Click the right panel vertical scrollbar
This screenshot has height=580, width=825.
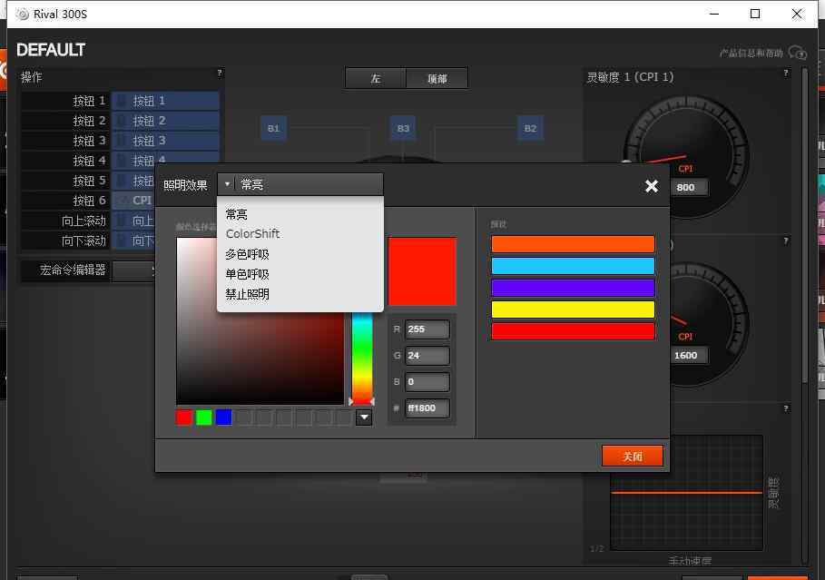(804, 226)
